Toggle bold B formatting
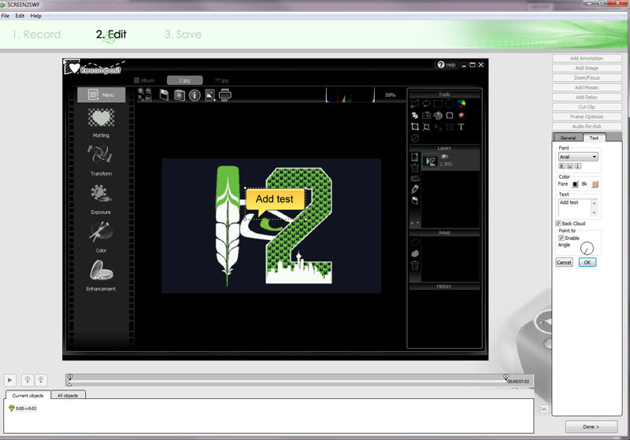The width and height of the screenshot is (630, 440). tap(561, 166)
